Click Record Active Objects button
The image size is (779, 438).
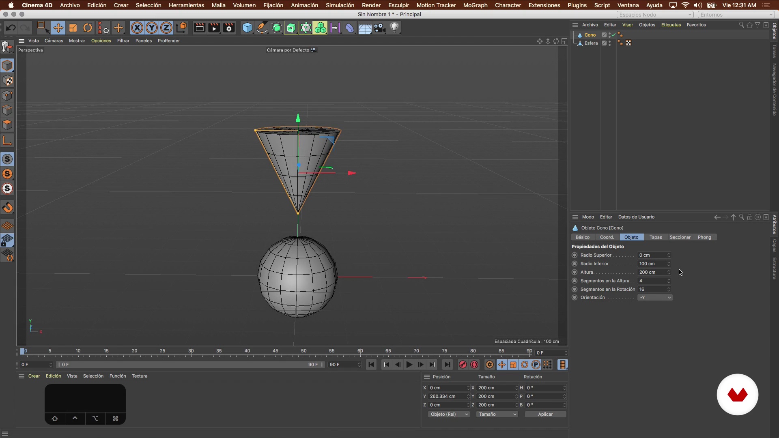coord(463,365)
